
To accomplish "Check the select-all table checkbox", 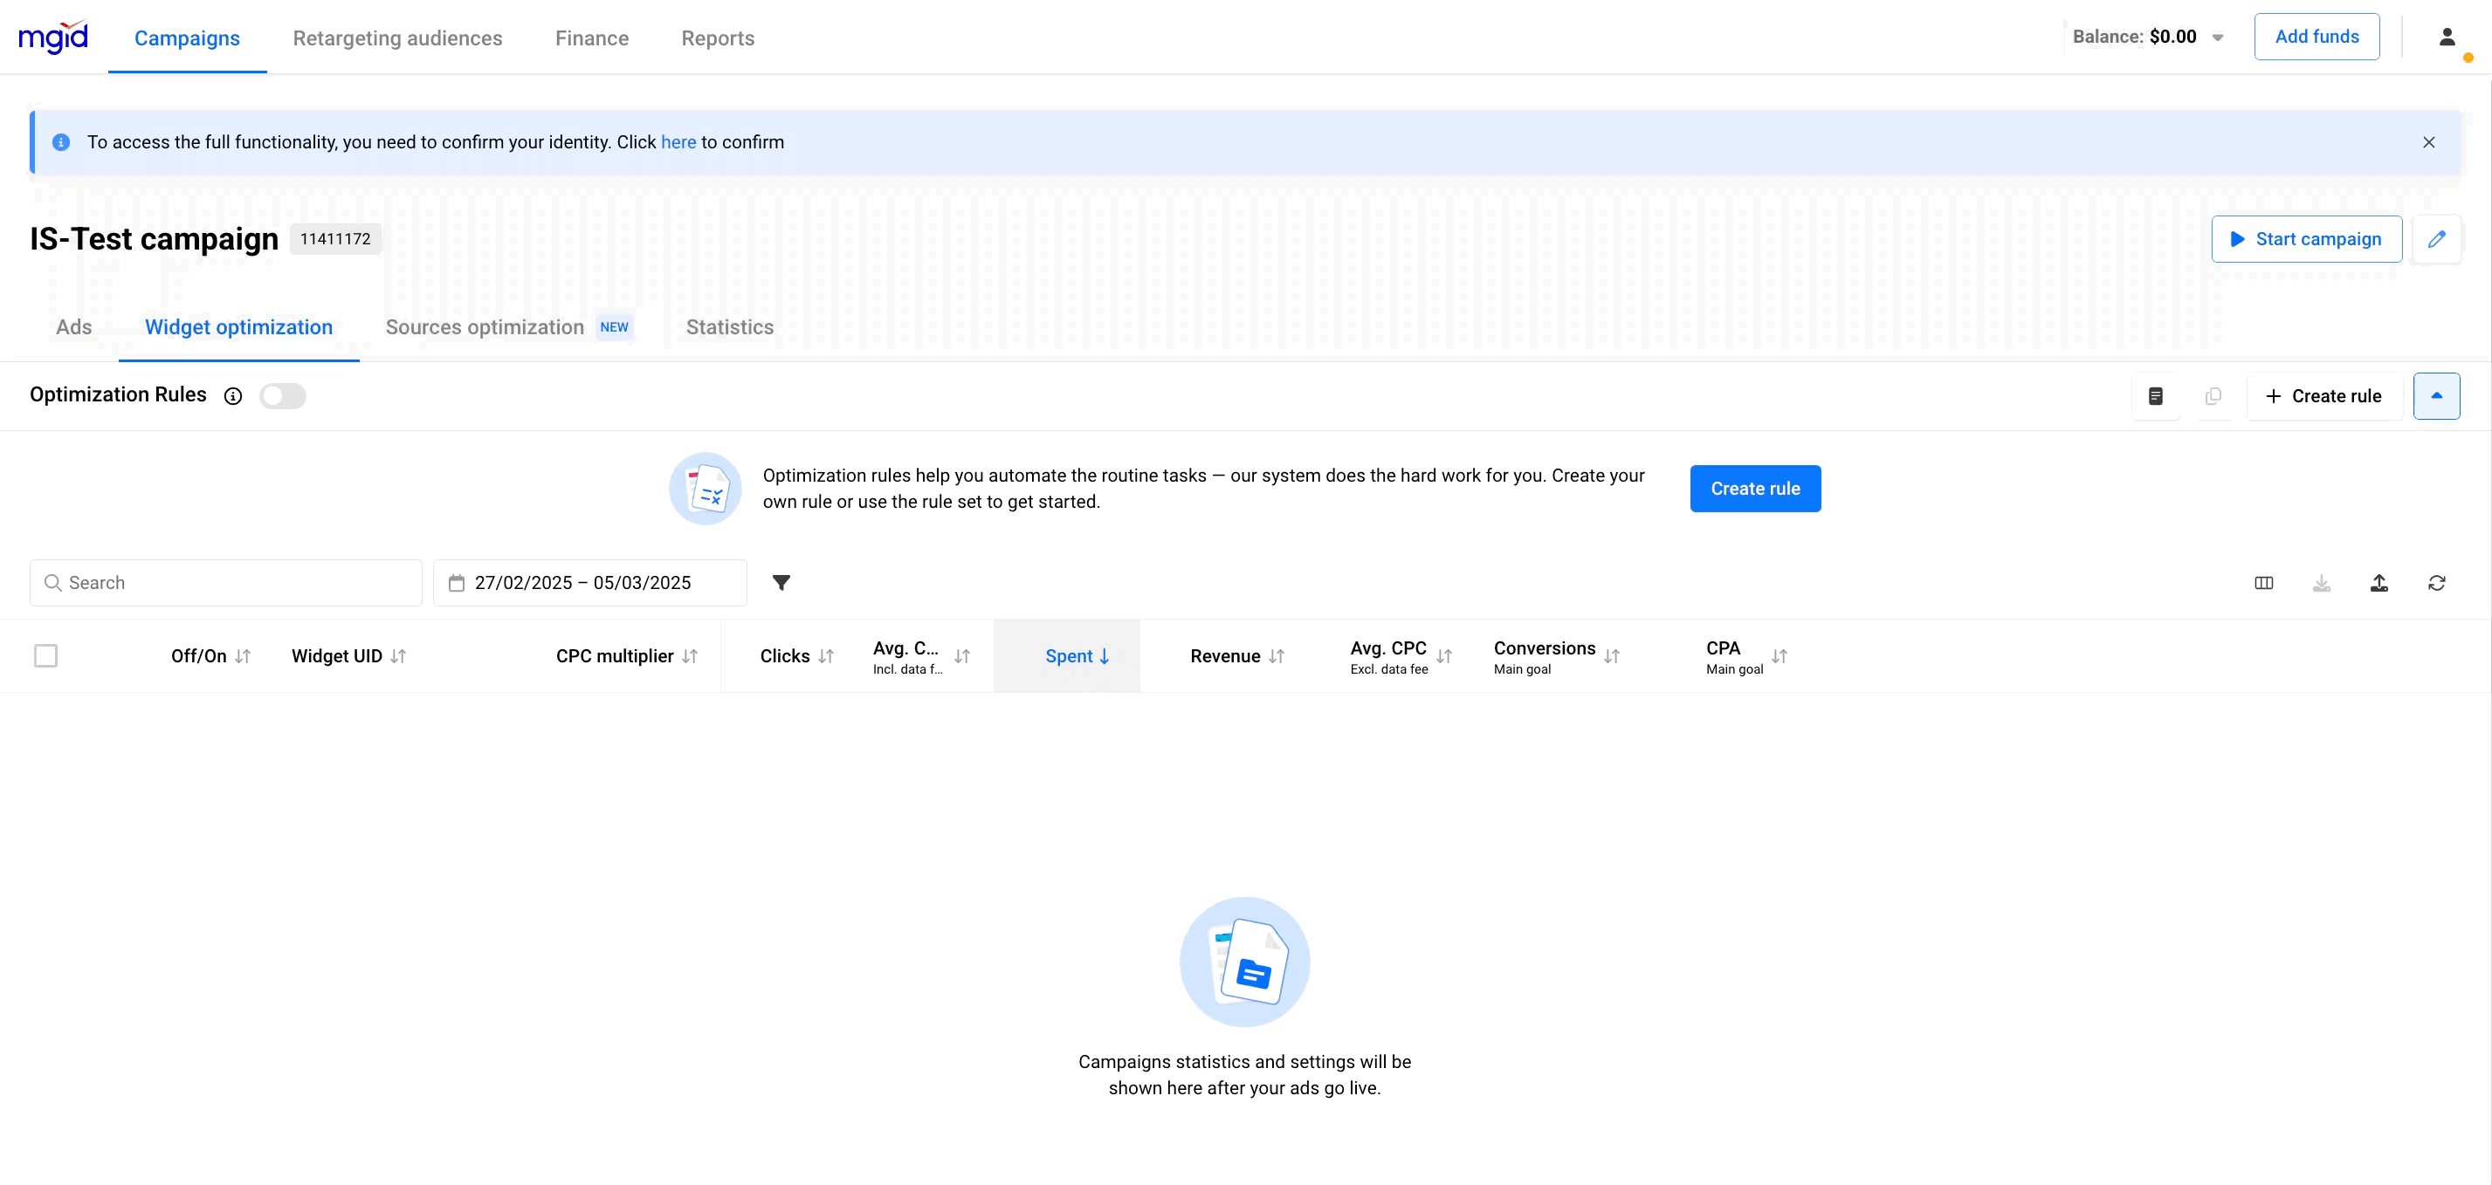I will (x=45, y=656).
